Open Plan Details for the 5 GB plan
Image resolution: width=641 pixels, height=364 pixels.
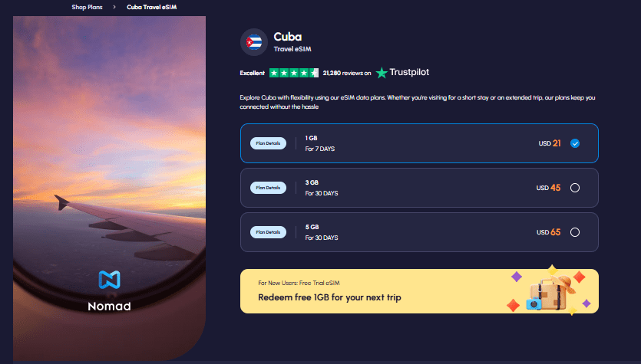(x=268, y=232)
